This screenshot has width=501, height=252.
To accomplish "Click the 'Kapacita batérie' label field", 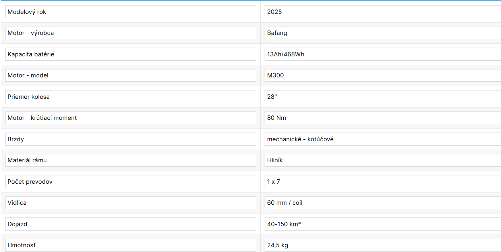I will (x=130, y=54).
